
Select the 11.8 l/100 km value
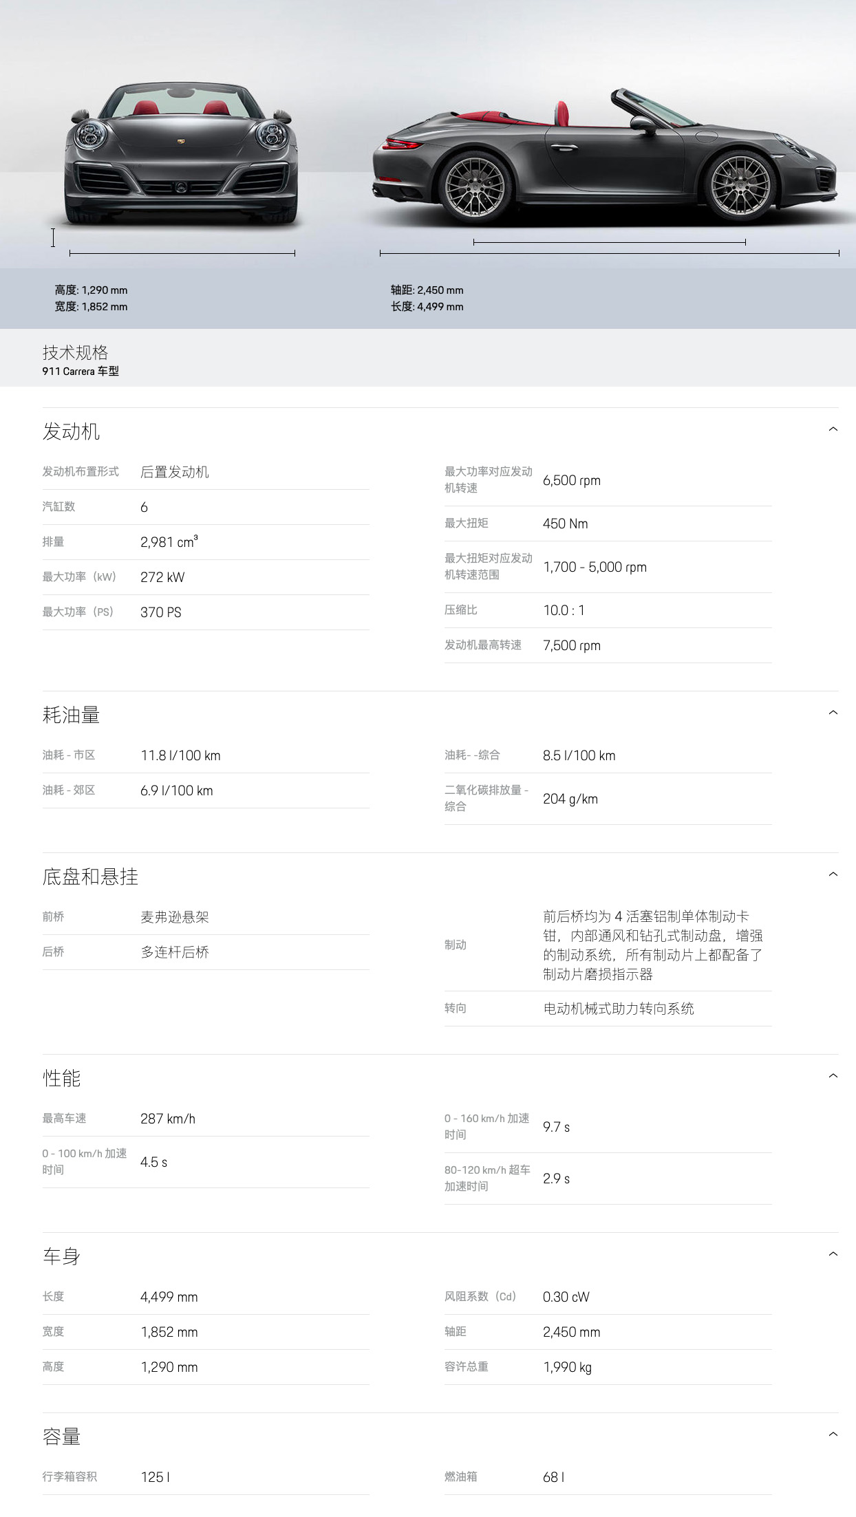click(x=180, y=755)
